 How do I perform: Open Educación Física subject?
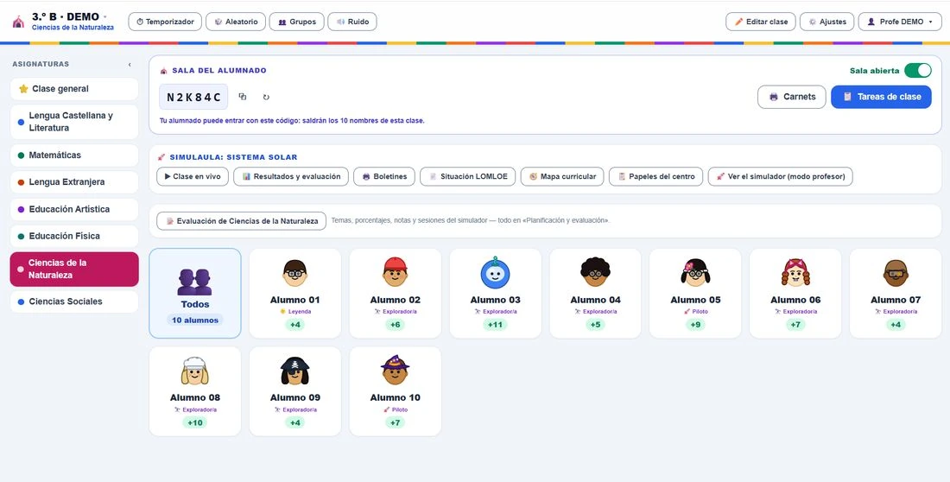tap(74, 236)
